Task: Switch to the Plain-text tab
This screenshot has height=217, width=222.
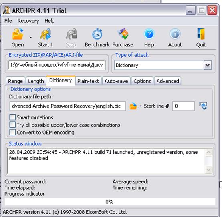Action: tap(88, 81)
